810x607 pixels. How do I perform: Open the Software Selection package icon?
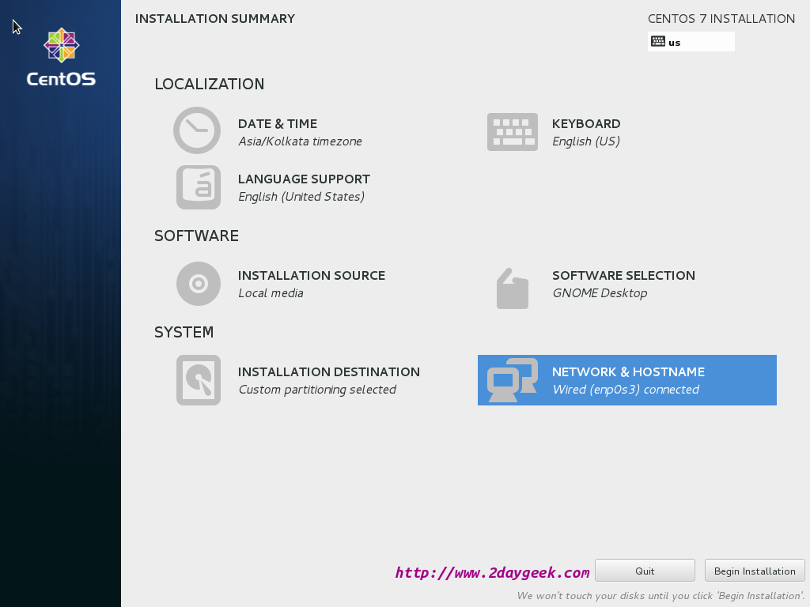[x=513, y=288]
